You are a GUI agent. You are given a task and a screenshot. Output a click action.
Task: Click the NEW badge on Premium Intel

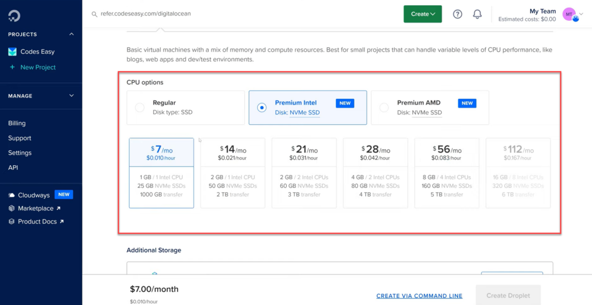coord(345,103)
